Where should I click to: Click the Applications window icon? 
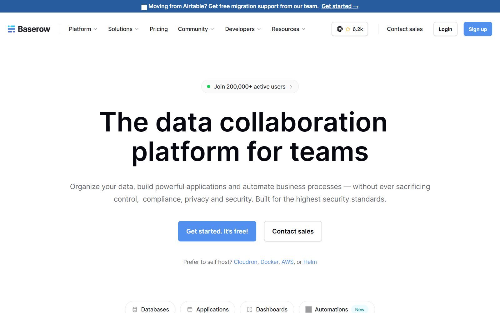[x=190, y=309]
